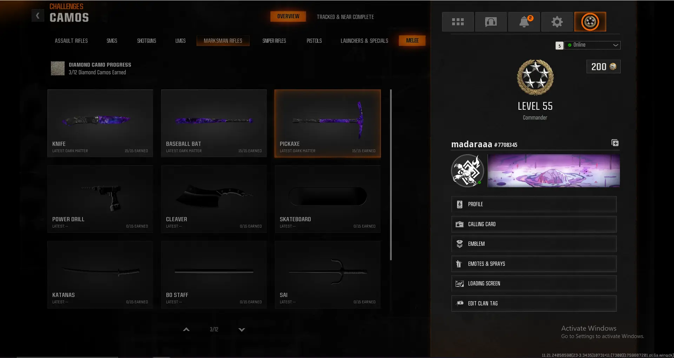Select the Pistols category
This screenshot has height=358, width=674.
click(x=314, y=41)
